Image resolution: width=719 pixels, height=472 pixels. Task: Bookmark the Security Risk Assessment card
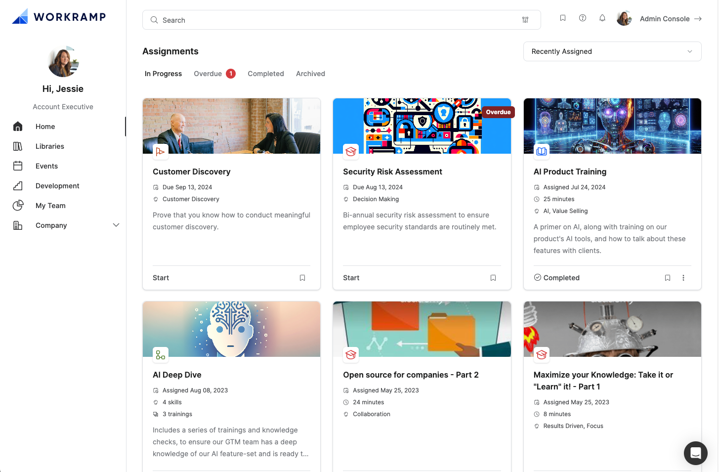point(493,277)
